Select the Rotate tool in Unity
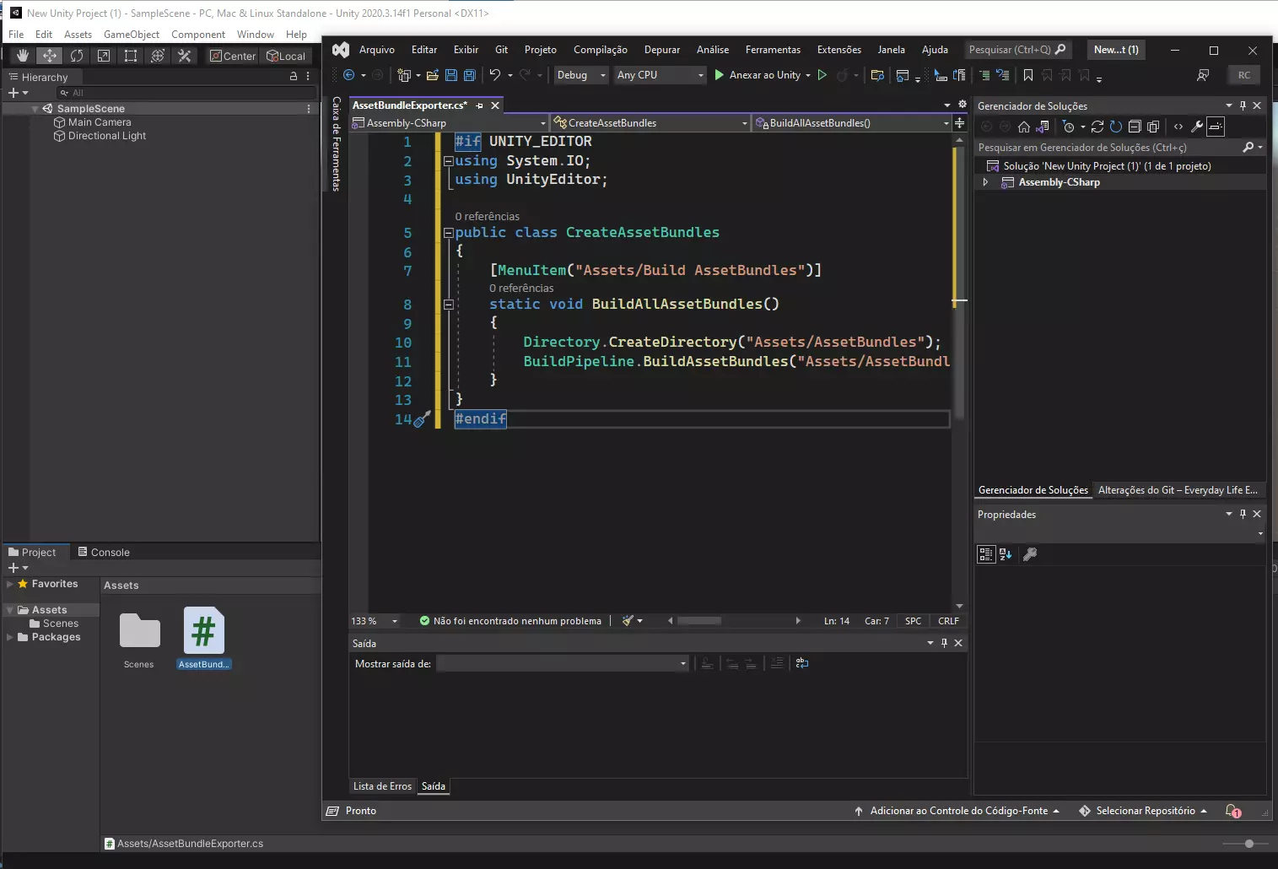Screen dimensions: 1278x869 click(x=77, y=56)
